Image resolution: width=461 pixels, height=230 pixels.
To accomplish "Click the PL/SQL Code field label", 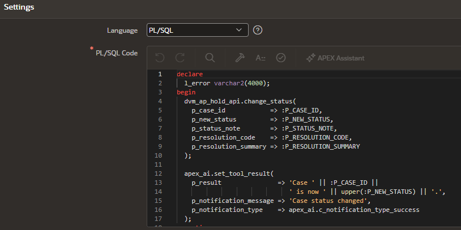I will 117,53.
